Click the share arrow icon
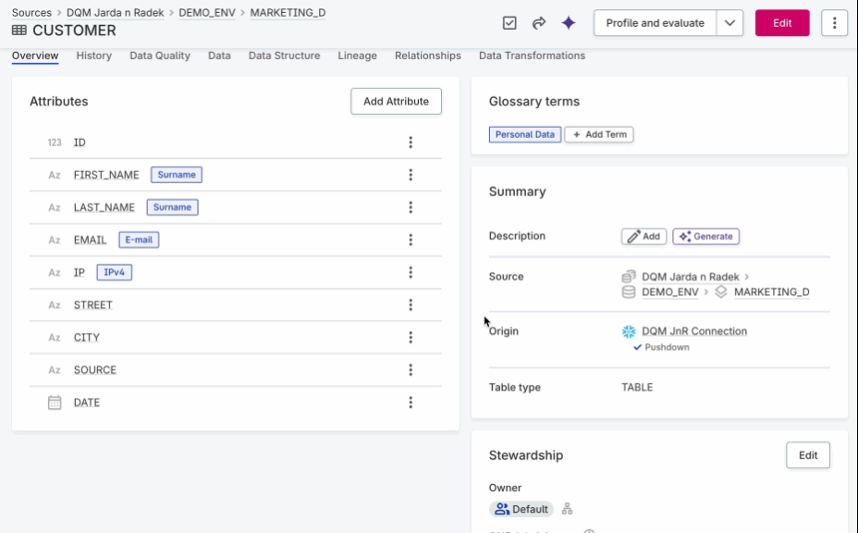 coord(539,23)
